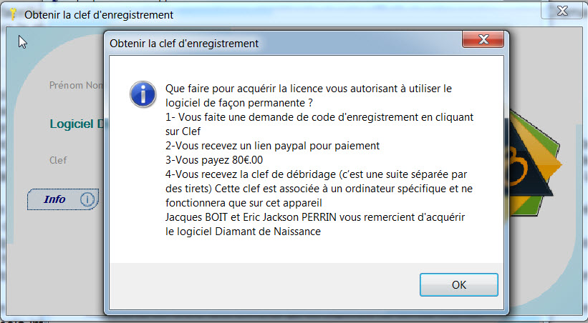Viewport: 588px width, 323px height.
Task: Click the opening question about acquiring the licence
Action: (309, 96)
